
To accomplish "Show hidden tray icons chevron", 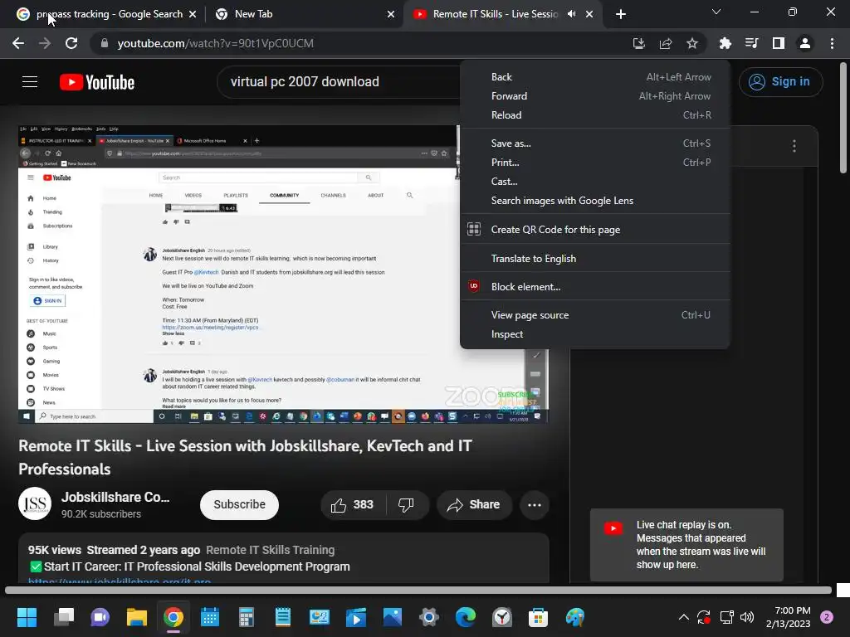I will [684, 617].
